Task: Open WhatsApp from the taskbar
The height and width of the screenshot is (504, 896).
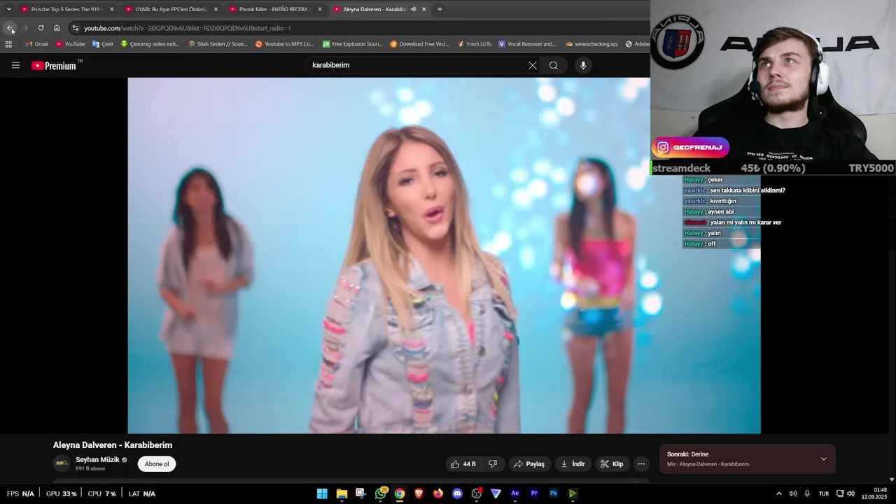Action: (x=380, y=493)
